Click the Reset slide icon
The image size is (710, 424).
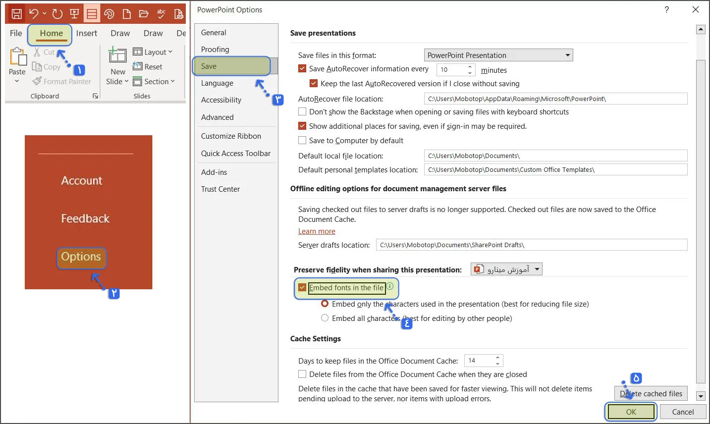point(137,66)
